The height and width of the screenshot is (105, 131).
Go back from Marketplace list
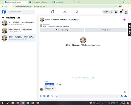3,18
